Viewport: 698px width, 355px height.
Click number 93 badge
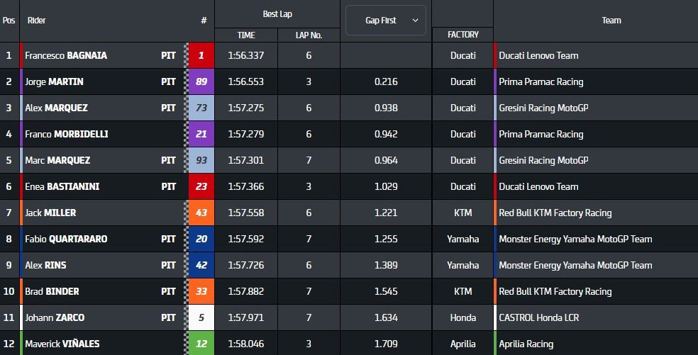[x=201, y=161]
